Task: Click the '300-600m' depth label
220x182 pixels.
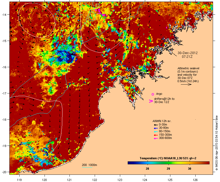Action: [165, 138]
